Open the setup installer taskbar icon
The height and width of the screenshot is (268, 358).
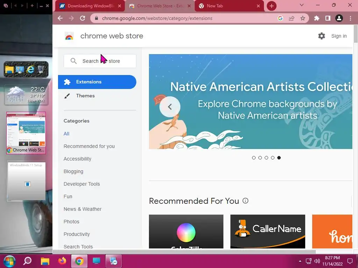pyautogui.click(x=114, y=261)
